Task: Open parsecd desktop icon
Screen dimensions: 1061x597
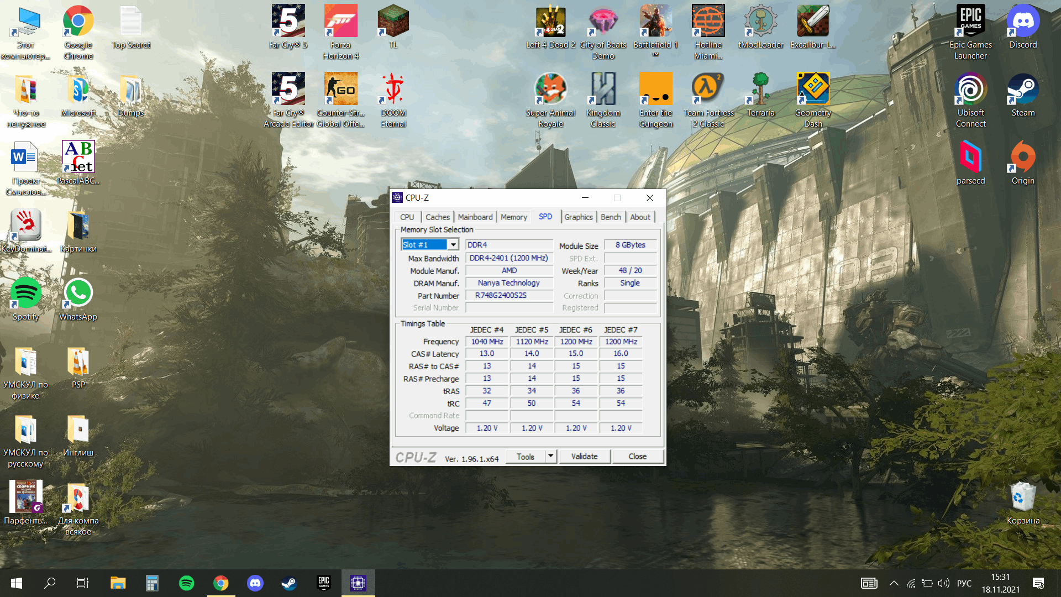Action: pyautogui.click(x=970, y=163)
